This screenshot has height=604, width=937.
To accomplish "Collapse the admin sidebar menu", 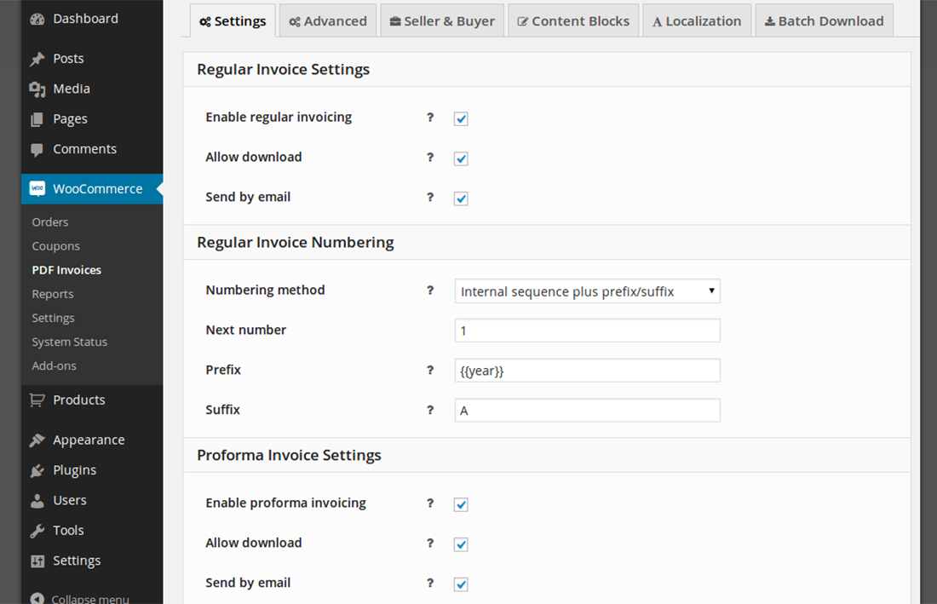I will click(x=80, y=598).
